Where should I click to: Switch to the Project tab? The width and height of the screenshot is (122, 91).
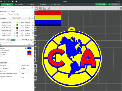43,4
